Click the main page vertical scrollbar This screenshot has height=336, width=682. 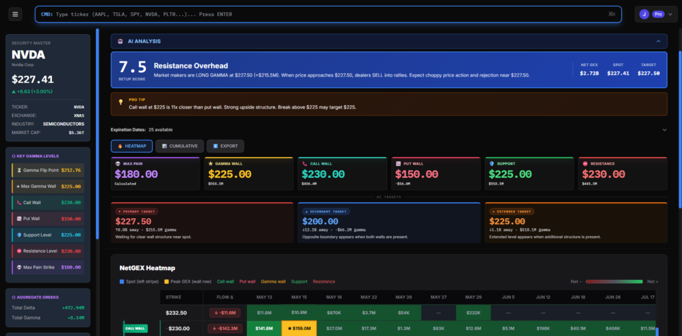tap(680, 129)
